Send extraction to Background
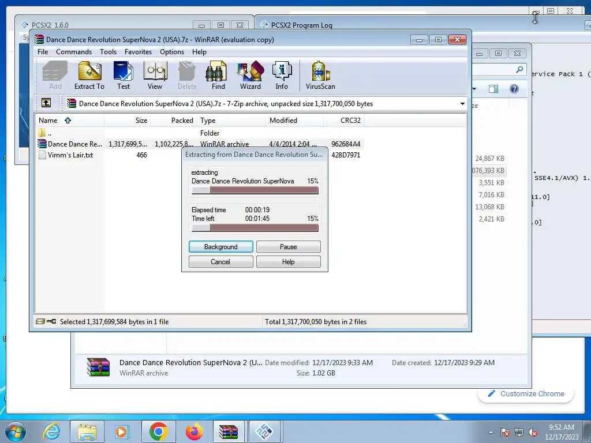This screenshot has height=443, width=591. (221, 247)
